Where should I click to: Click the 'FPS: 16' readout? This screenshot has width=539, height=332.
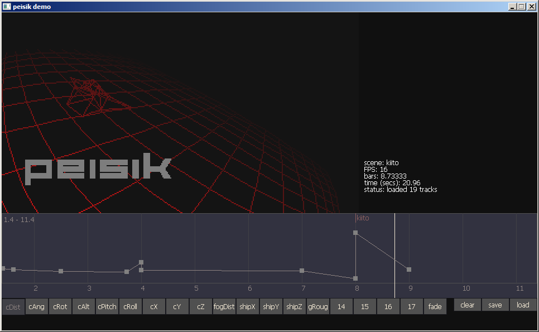coord(376,170)
